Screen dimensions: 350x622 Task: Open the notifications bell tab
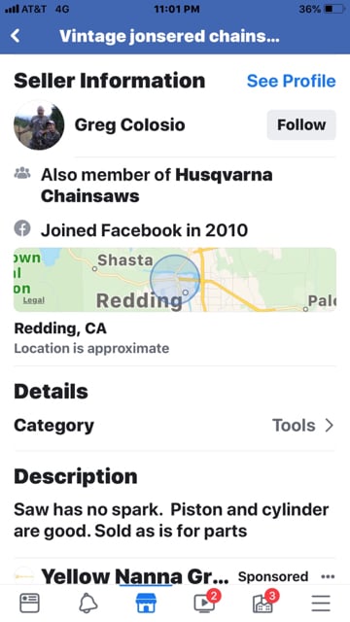88,604
